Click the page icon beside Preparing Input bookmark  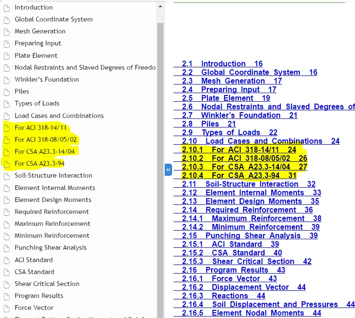7,44
